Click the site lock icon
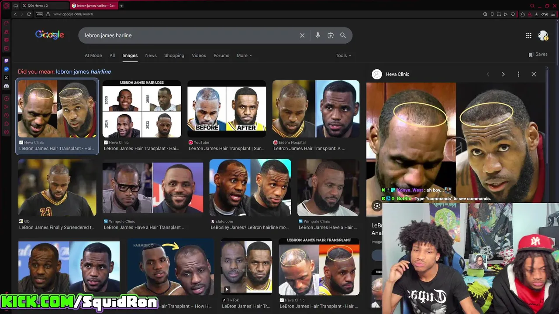559x314 pixels. [48, 14]
